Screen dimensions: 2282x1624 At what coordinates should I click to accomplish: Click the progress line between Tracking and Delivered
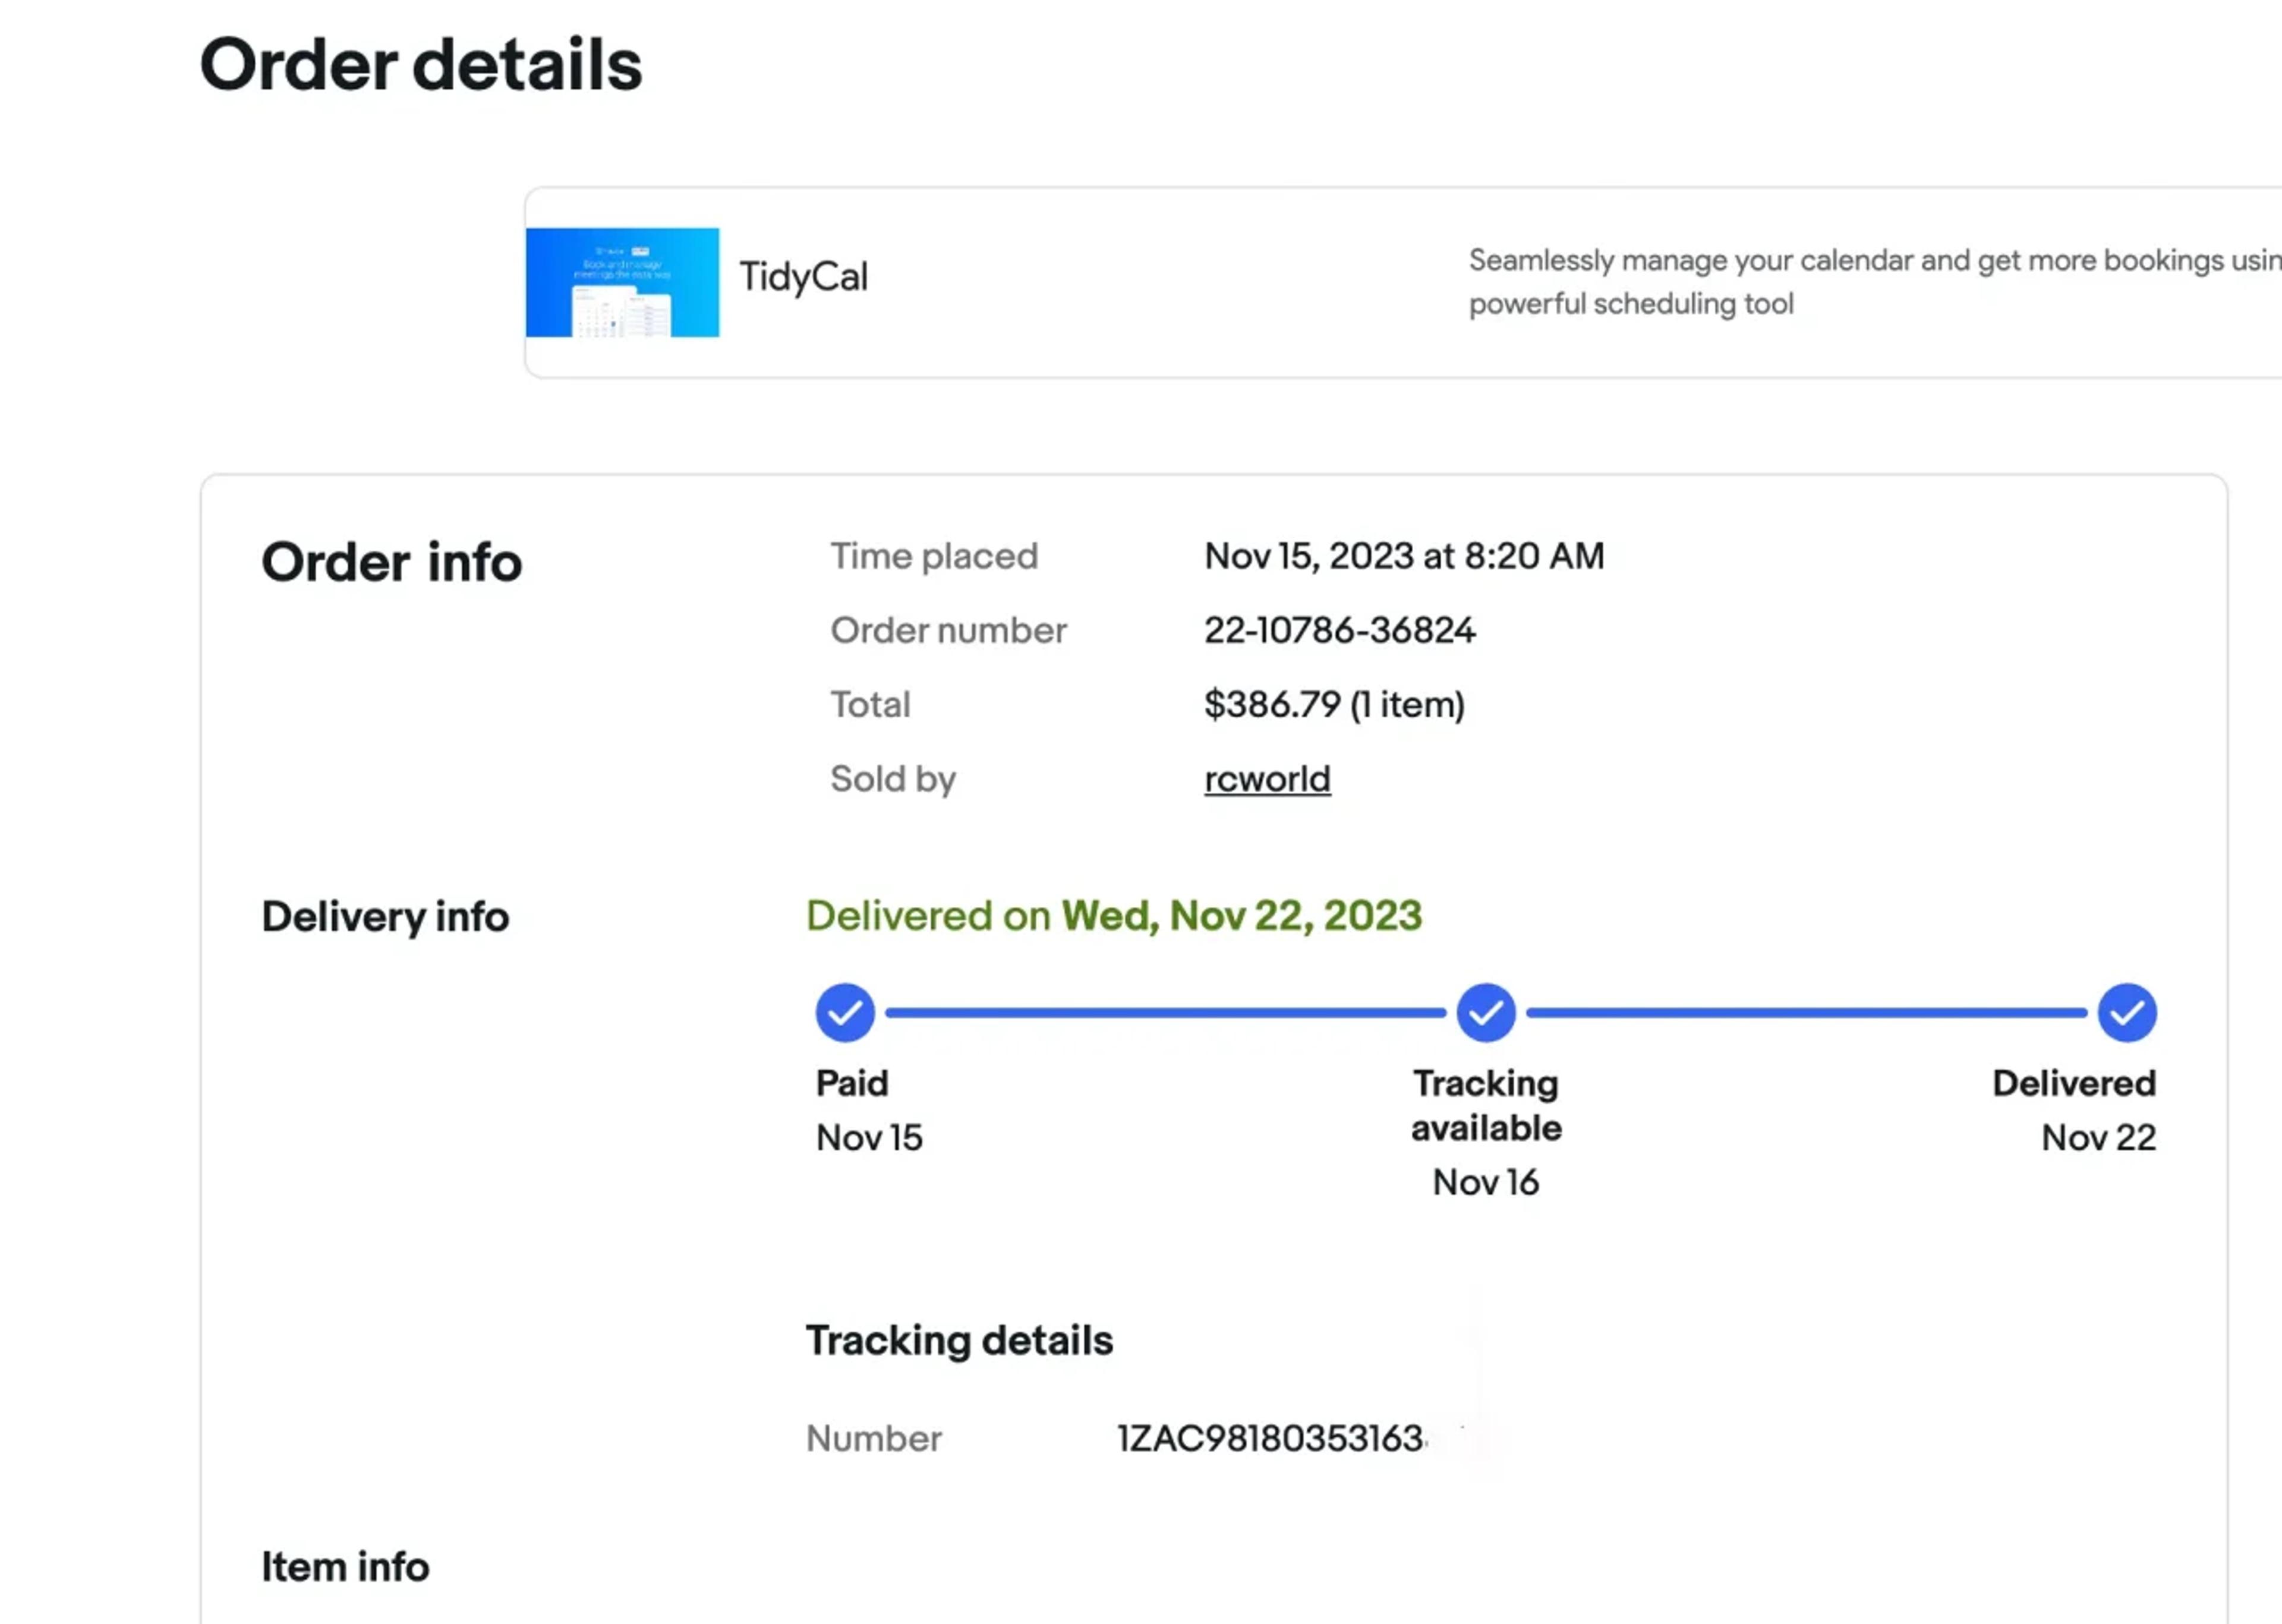[x=1806, y=1013]
